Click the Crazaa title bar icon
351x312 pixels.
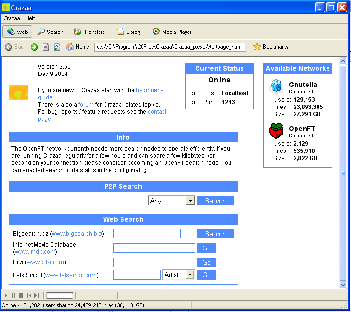click(x=6, y=7)
